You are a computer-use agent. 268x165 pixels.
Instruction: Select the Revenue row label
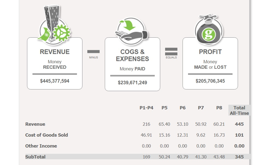35,124
